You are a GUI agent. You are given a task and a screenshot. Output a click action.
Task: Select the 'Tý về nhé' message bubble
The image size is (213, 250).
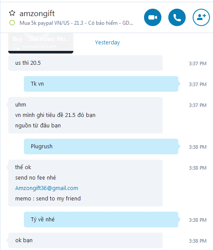click(x=101, y=220)
